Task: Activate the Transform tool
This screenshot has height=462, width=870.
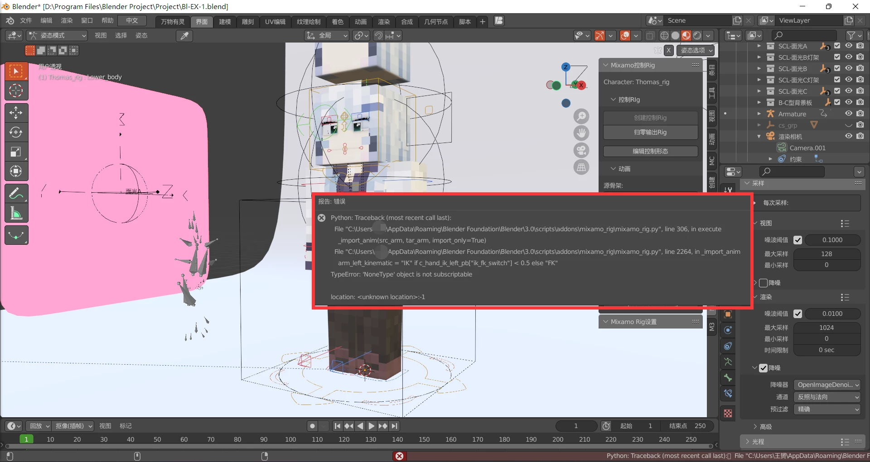Action: coord(16,171)
